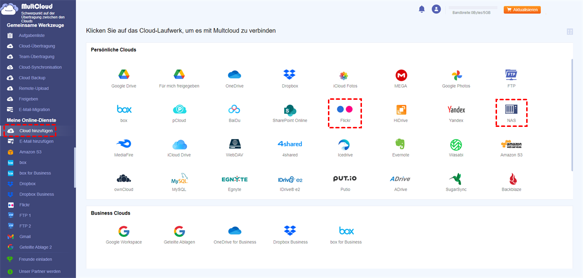This screenshot has height=278, width=583.
Task: Choose the Wasabi cloud icon
Action: [x=456, y=144]
